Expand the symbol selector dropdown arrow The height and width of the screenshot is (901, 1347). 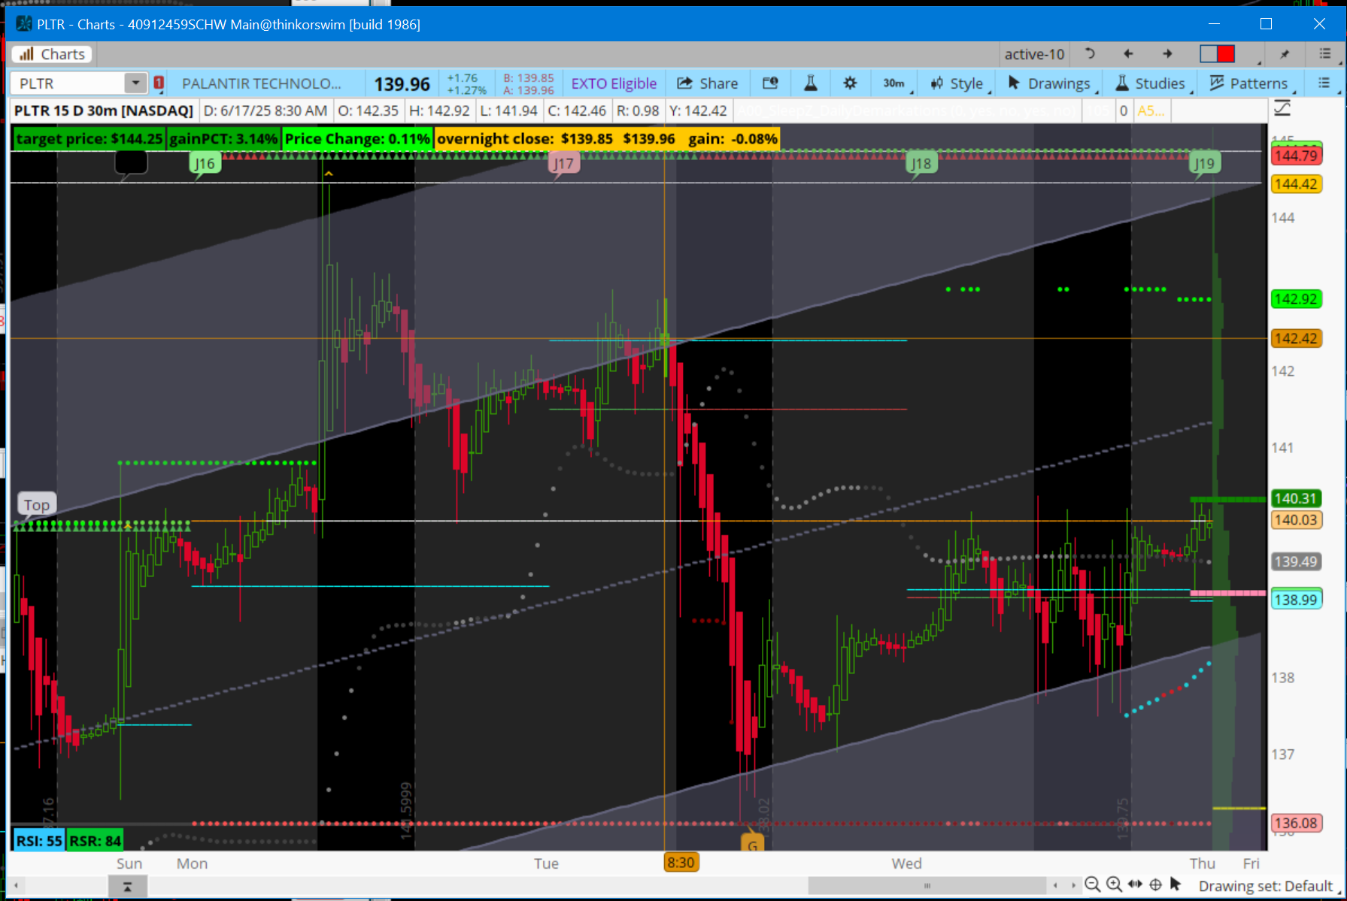pos(135,83)
